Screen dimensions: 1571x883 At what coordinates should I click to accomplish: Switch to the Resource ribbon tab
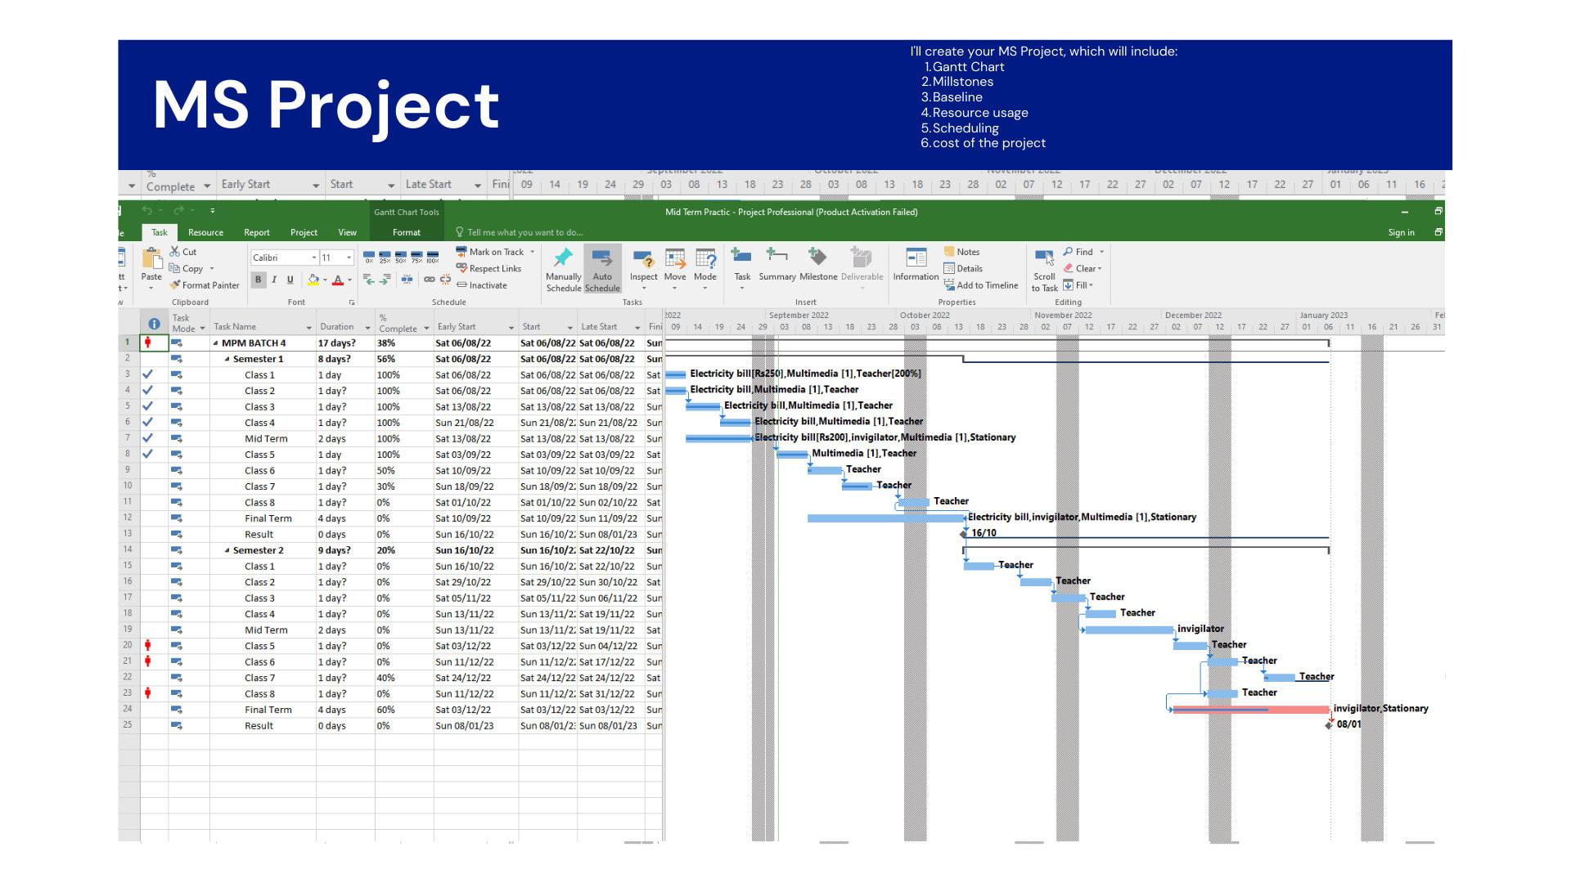(x=205, y=232)
